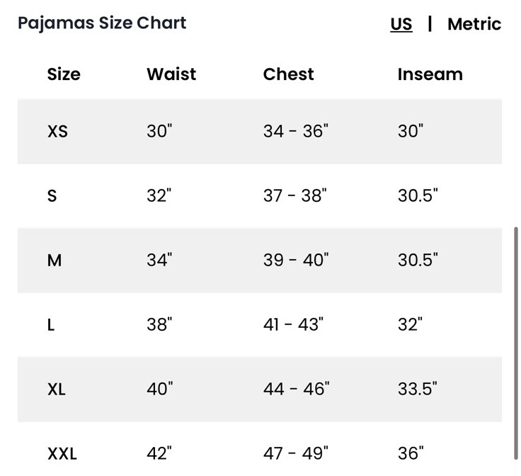Switch to US units

401,24
